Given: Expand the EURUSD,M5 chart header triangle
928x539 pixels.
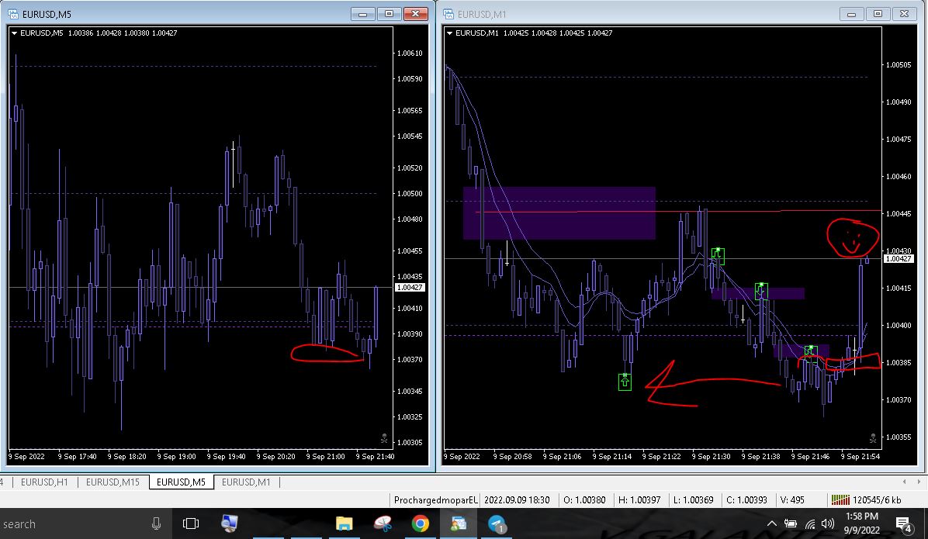Looking at the screenshot, I should click(14, 33).
